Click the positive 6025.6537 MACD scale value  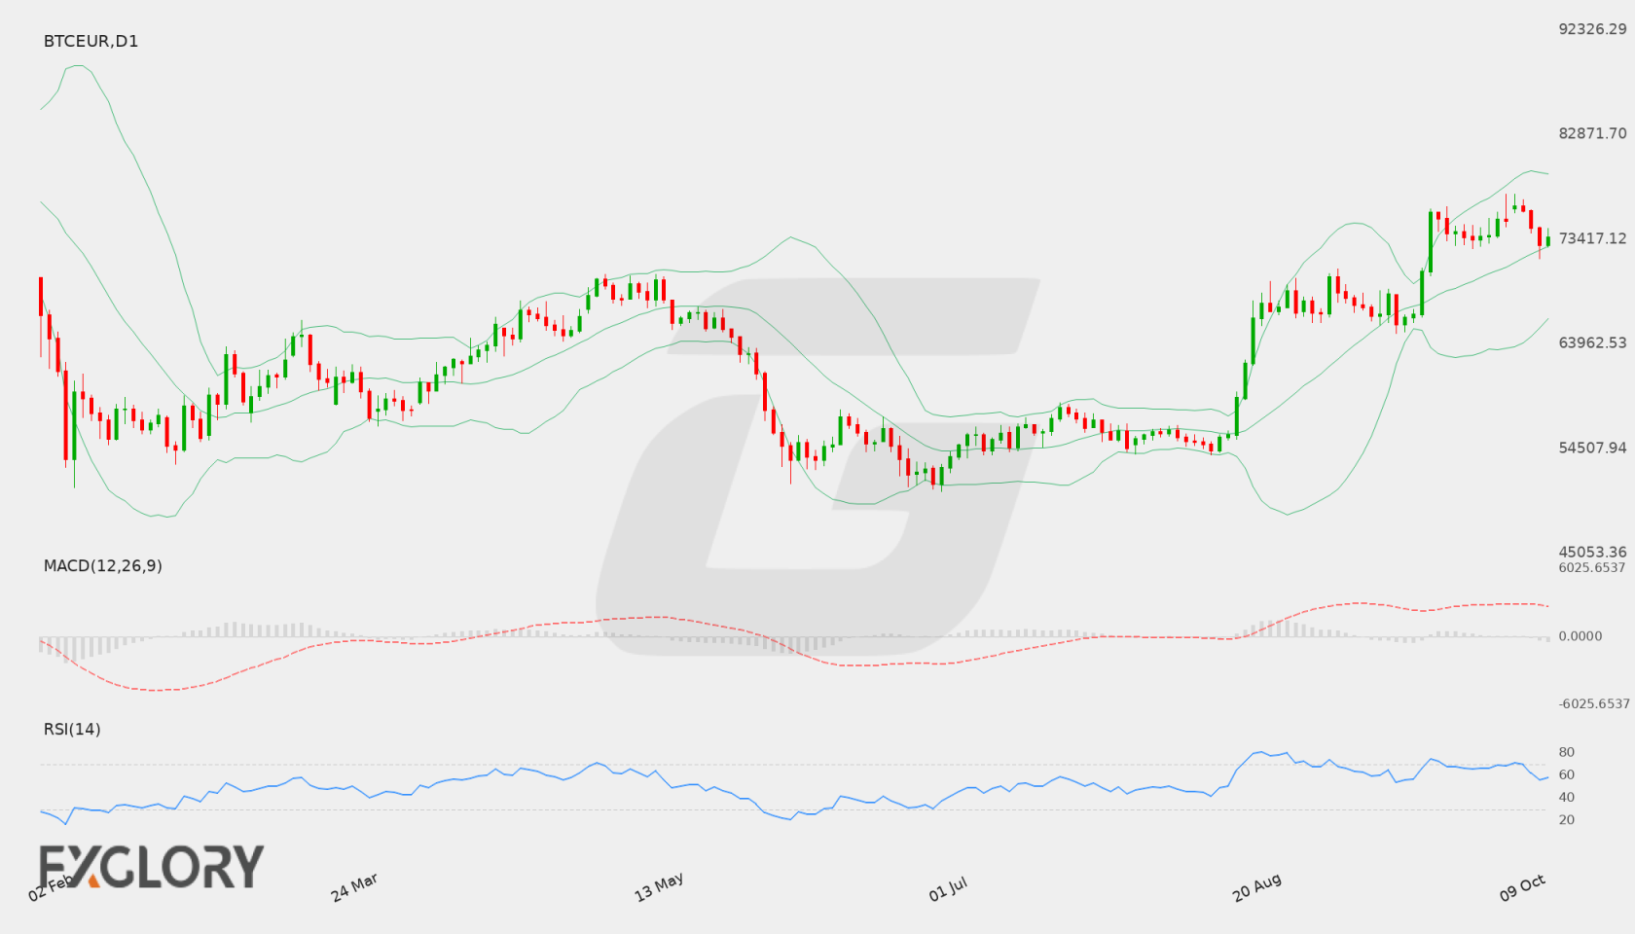pyautogui.click(x=1592, y=567)
